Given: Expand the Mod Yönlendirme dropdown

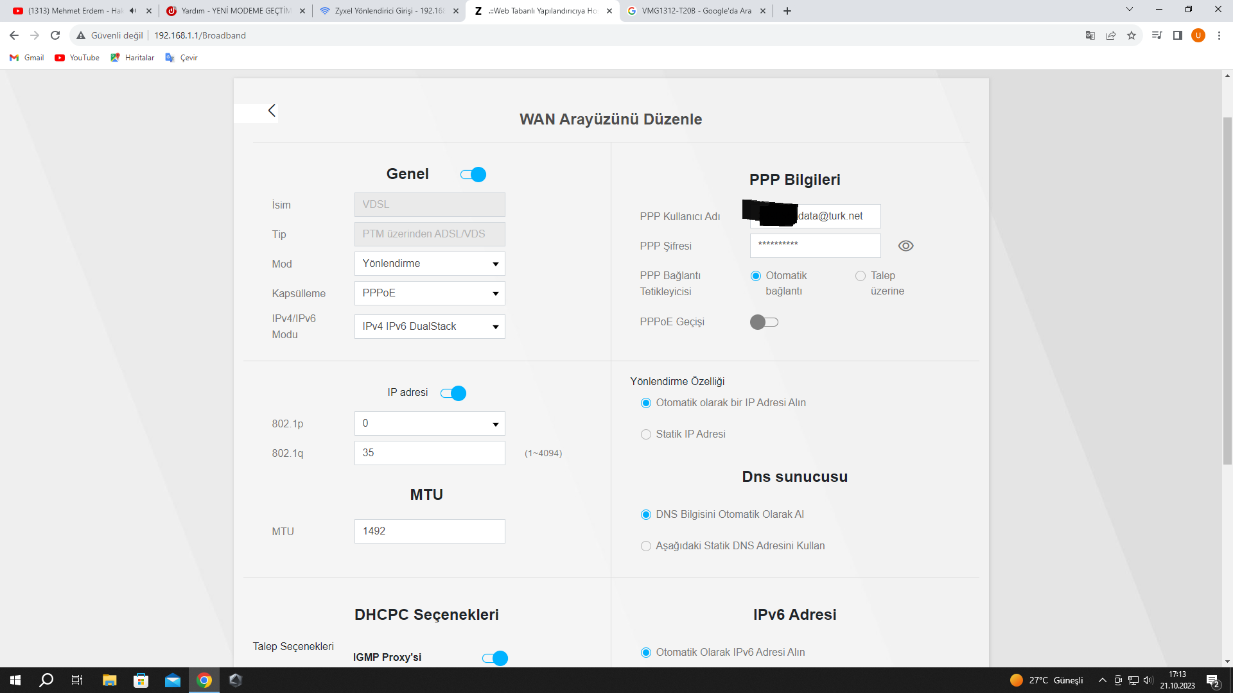Looking at the screenshot, I should click(430, 264).
